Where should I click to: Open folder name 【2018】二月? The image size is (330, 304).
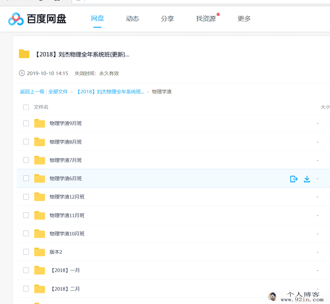coord(65,289)
